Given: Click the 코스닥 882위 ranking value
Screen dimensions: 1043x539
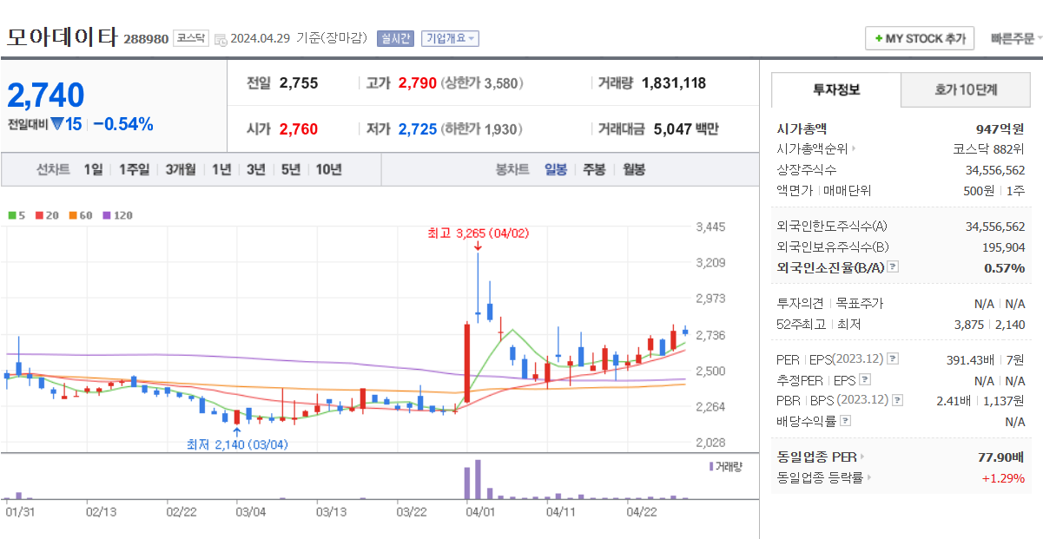Looking at the screenshot, I should click(x=987, y=148).
